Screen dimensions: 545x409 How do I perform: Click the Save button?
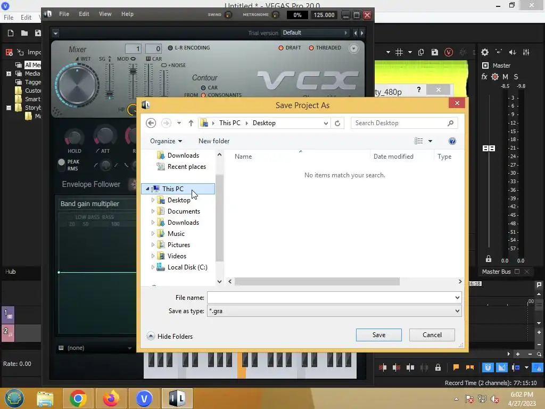point(378,336)
